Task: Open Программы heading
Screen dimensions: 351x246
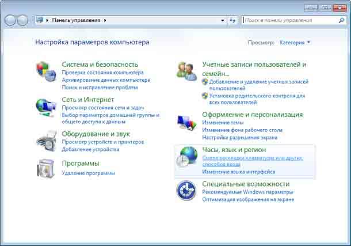Action: (81, 164)
